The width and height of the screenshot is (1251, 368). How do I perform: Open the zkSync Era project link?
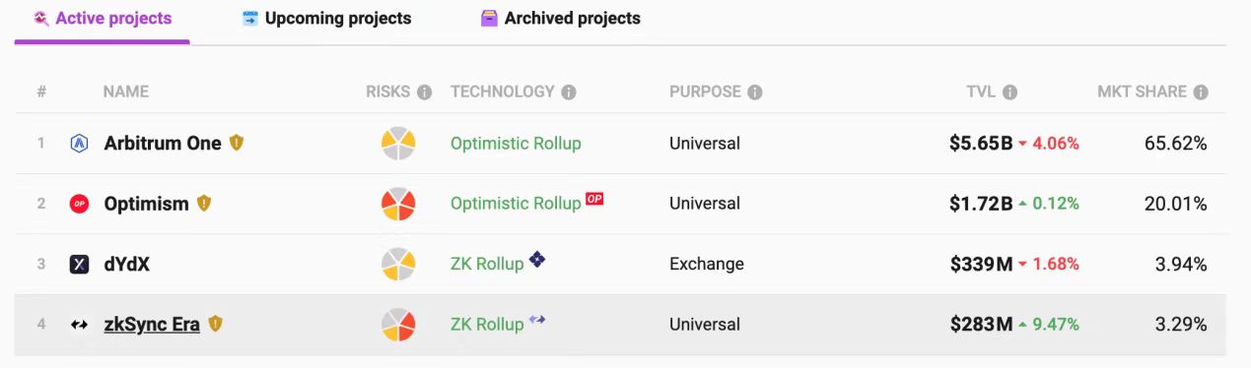click(152, 325)
